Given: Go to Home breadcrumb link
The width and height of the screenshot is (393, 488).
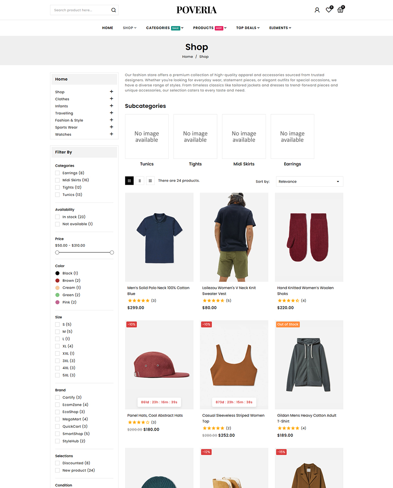Looking at the screenshot, I should (187, 57).
